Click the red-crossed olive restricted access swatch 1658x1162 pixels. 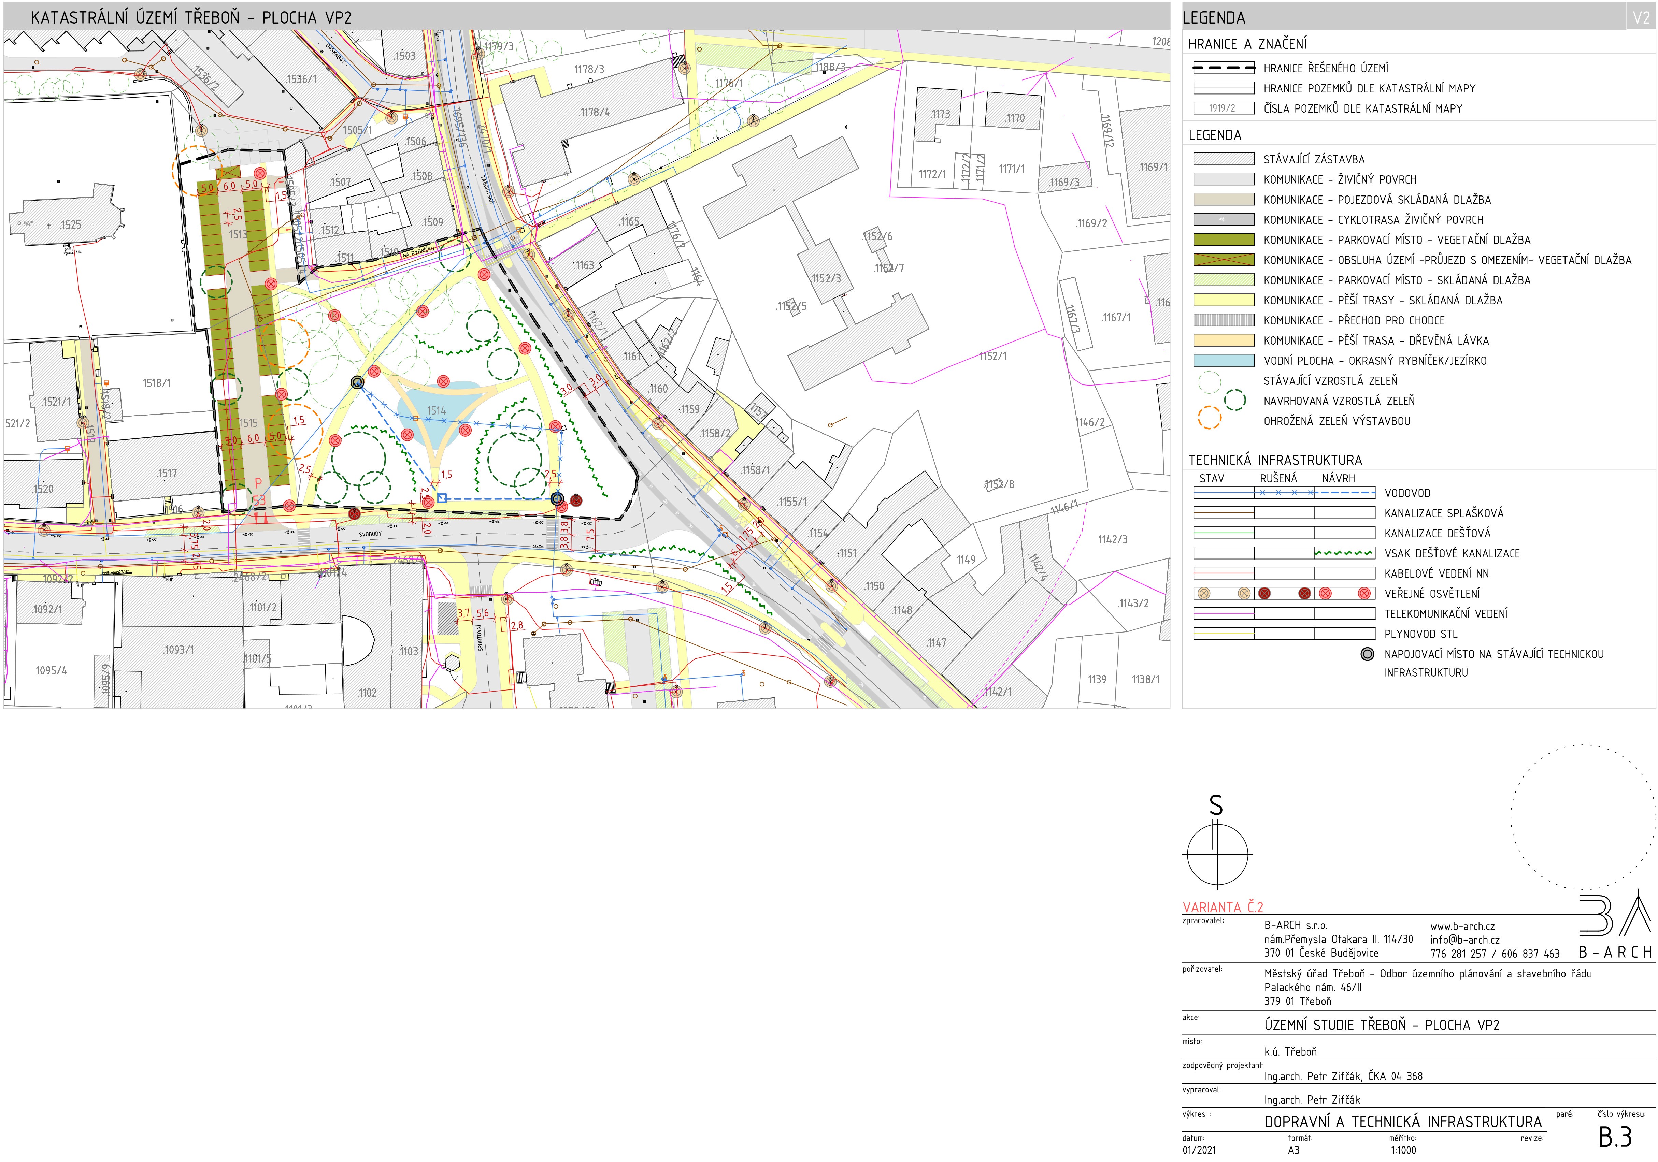1223,260
